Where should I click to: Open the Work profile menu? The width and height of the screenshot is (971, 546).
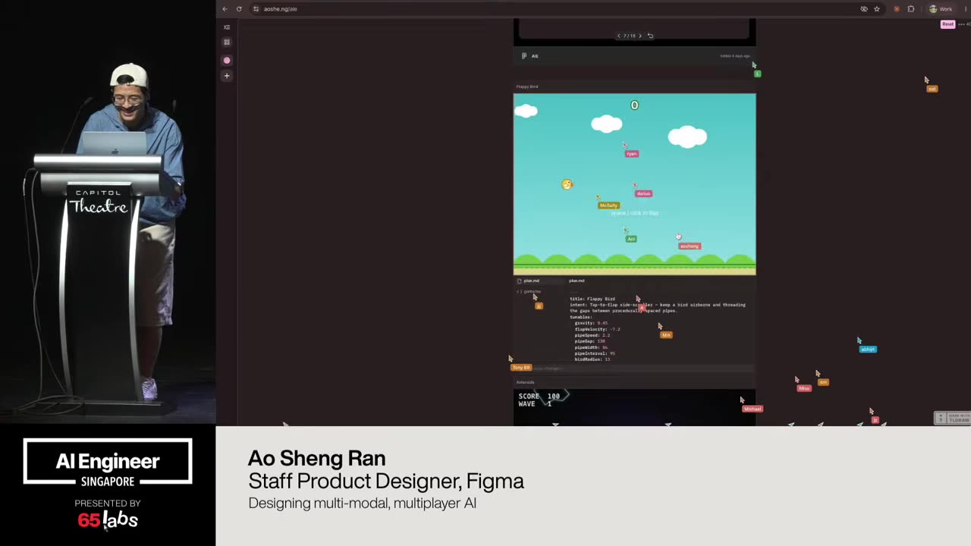coord(941,9)
